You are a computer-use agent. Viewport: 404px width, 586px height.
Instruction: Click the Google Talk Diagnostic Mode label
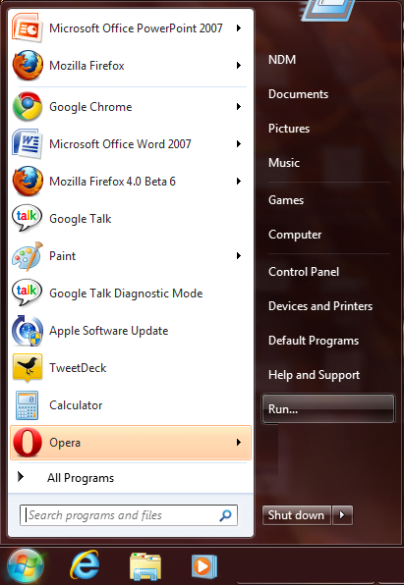(x=126, y=293)
